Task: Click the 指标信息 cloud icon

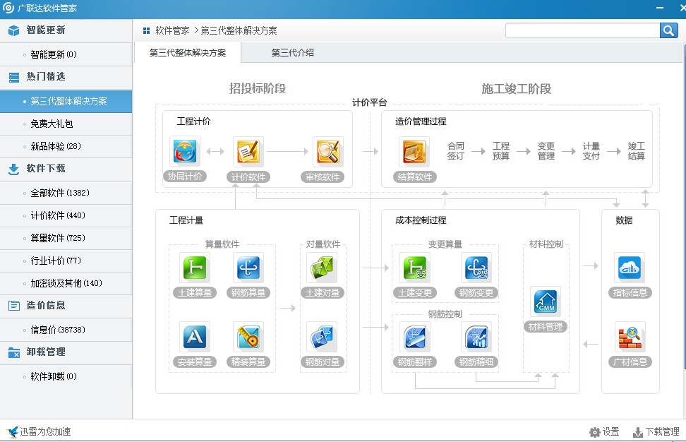Action: pyautogui.click(x=629, y=268)
